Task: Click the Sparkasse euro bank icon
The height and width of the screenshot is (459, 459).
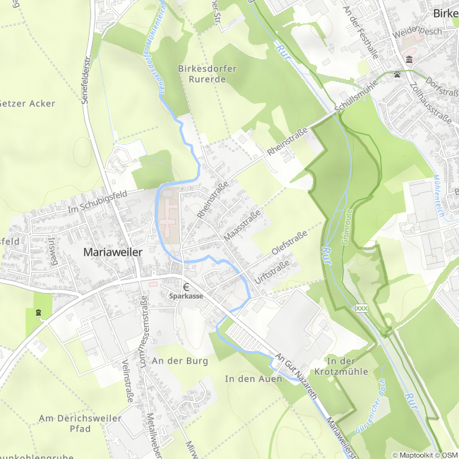Action: [186, 287]
